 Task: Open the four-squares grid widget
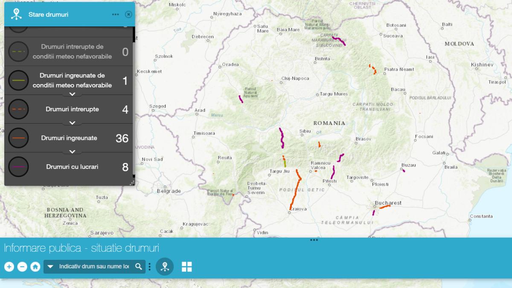[187, 267]
